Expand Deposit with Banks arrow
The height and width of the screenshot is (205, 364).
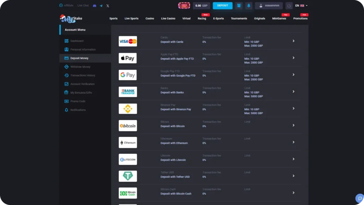pos(293,91)
